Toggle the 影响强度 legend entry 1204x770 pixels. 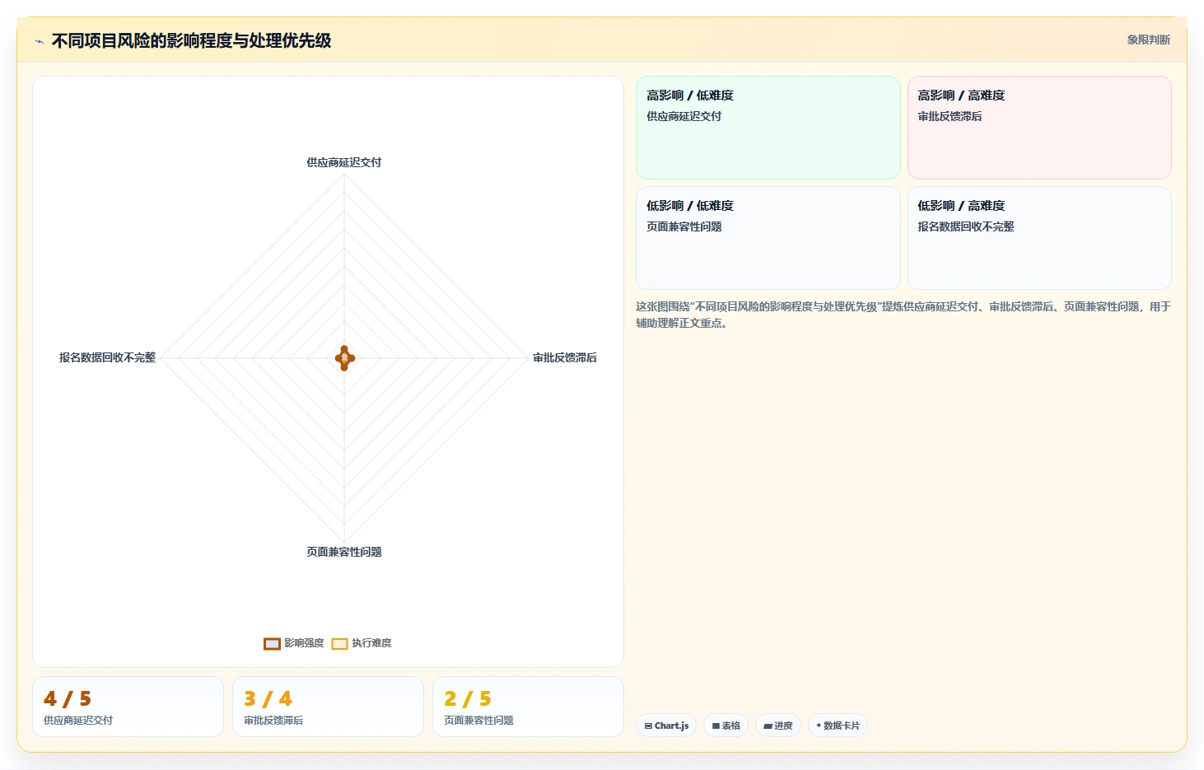294,643
